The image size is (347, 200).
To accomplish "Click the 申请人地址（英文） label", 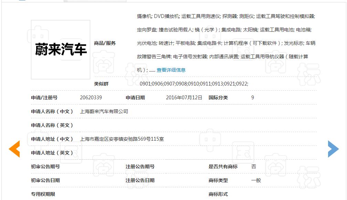I will [52, 153].
